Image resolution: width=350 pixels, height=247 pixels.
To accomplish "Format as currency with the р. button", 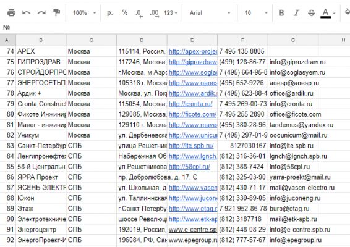I will click(x=109, y=13).
